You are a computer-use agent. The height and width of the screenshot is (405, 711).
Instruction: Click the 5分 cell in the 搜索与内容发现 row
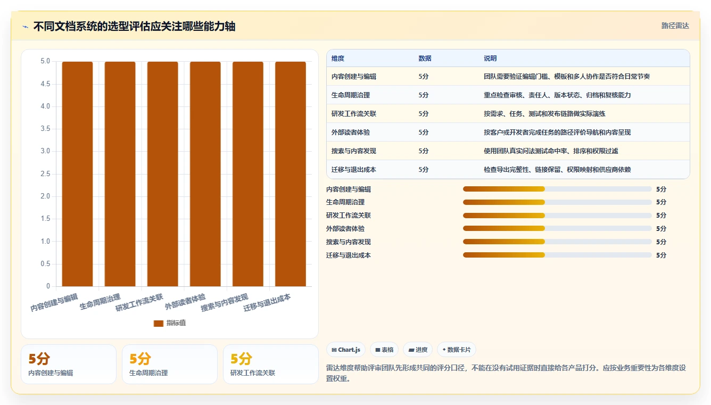424,151
